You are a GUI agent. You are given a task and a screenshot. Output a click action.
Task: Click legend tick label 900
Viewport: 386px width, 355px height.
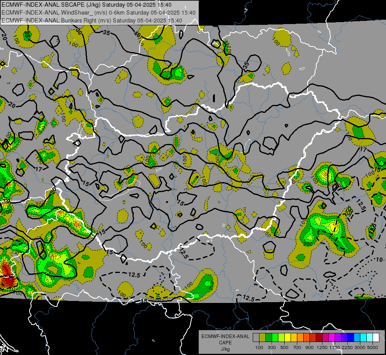coord(310,348)
